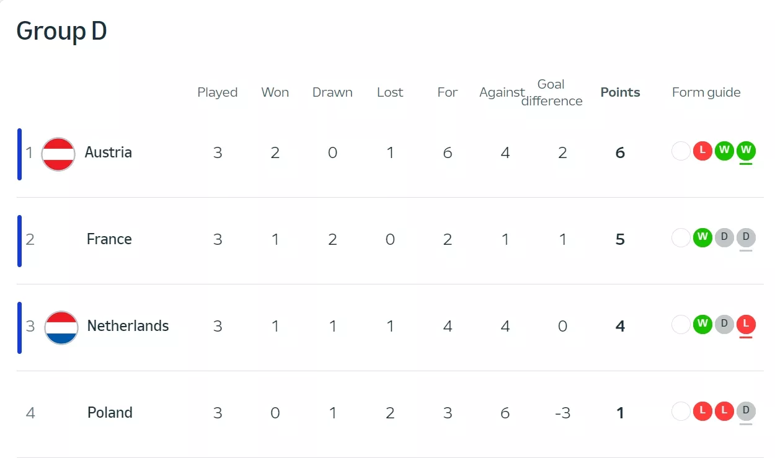Click the Group D heading
775x458 pixels.
click(61, 31)
